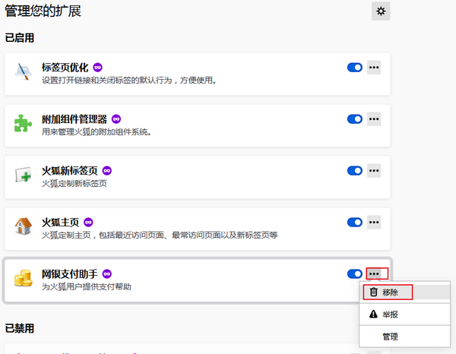The height and width of the screenshot is (354, 456).
Task: Click the 火狐新标签页 extension icon
Action: [23, 175]
